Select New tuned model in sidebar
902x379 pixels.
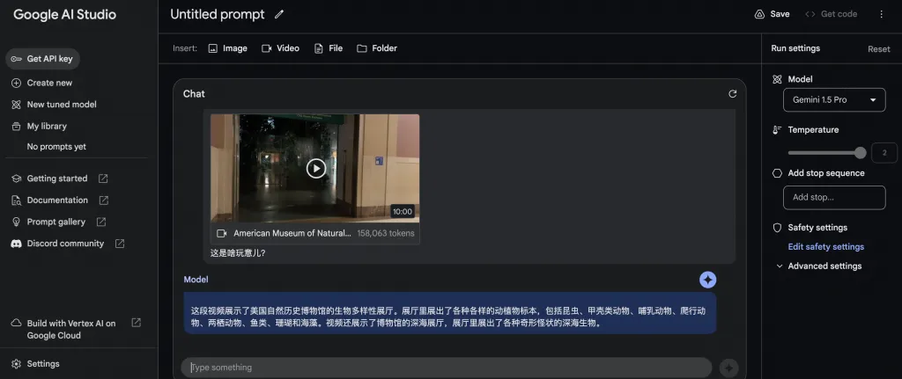[x=61, y=104]
